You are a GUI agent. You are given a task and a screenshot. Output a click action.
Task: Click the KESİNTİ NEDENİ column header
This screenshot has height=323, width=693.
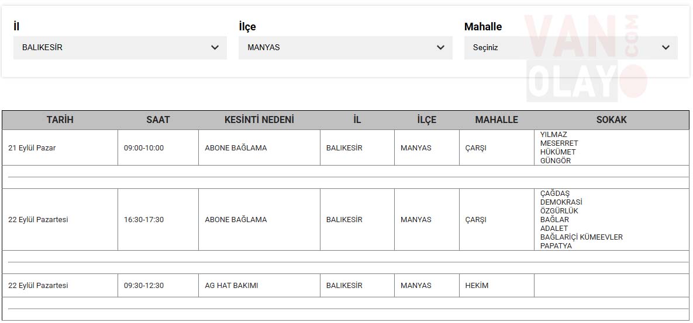coord(259,120)
